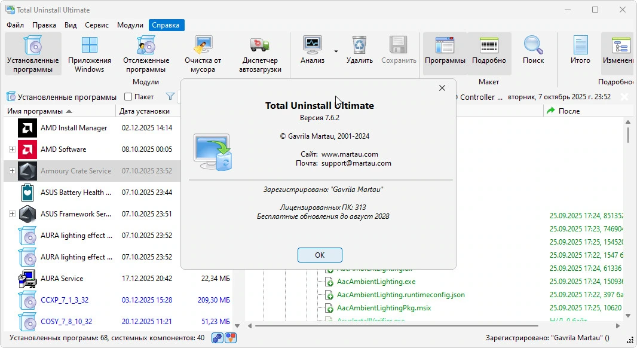
Task: Expand Armoury Crate Service node
Action: pos(12,171)
